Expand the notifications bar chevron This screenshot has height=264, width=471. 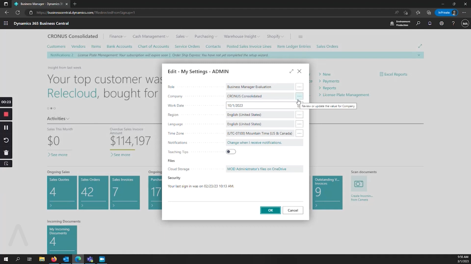[419, 55]
